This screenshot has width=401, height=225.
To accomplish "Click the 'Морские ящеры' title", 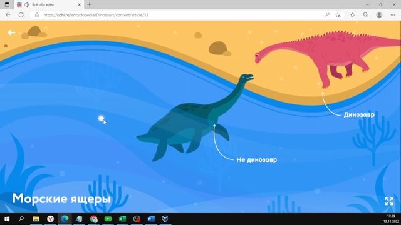I will (61, 199).
